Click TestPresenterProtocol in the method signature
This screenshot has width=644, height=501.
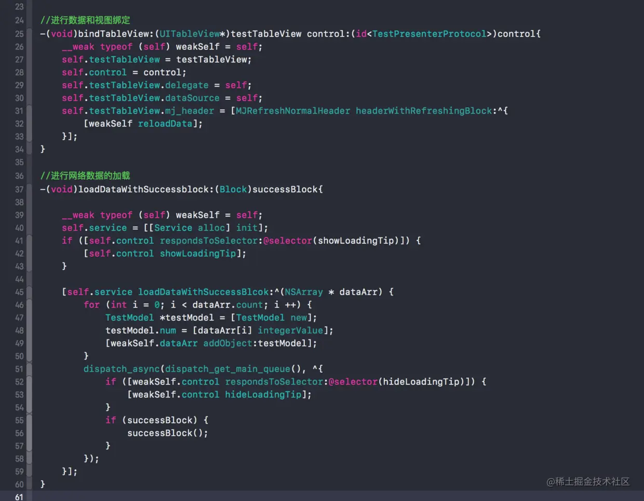pos(430,34)
